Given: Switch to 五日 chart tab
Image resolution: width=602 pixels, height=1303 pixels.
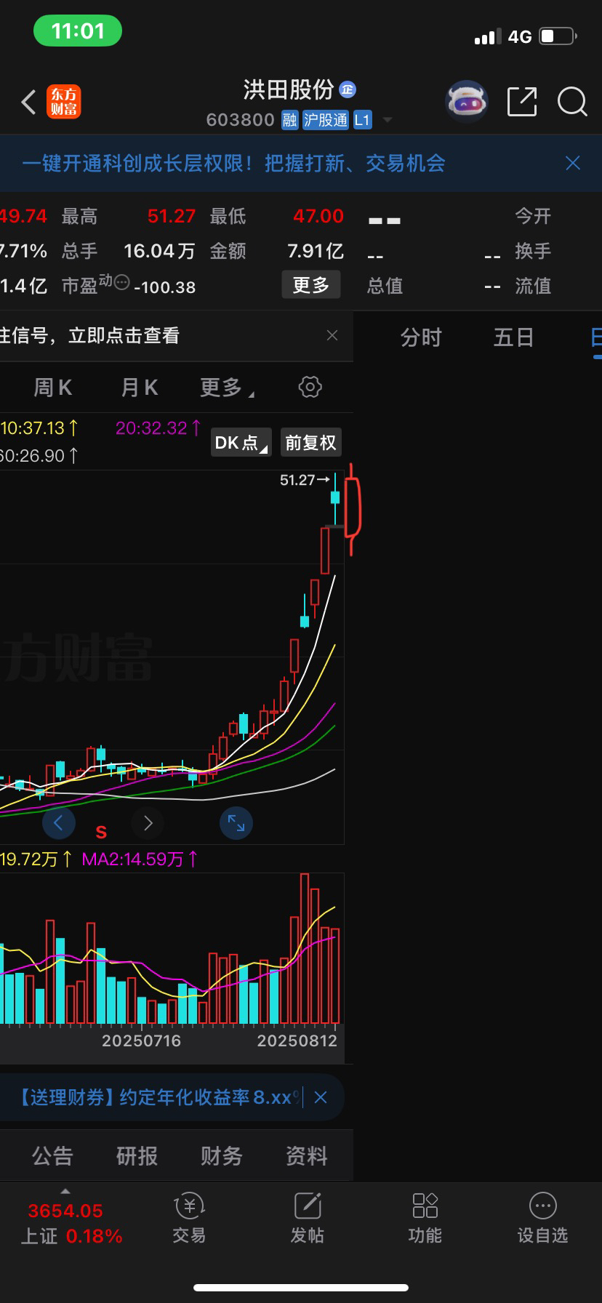Looking at the screenshot, I should pyautogui.click(x=514, y=337).
